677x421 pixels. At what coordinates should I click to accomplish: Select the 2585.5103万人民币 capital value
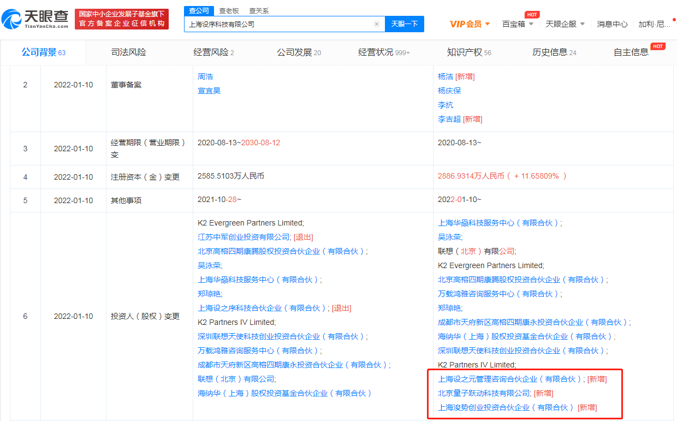click(231, 176)
